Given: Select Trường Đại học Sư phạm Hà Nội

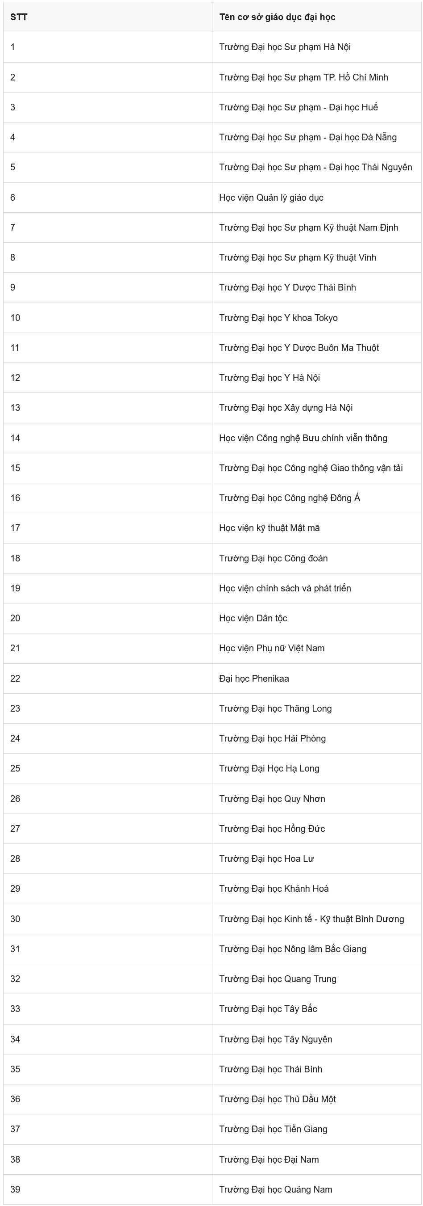Looking at the screenshot, I should pos(285,47).
